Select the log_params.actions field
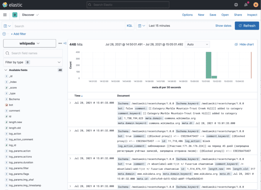 [20, 157]
